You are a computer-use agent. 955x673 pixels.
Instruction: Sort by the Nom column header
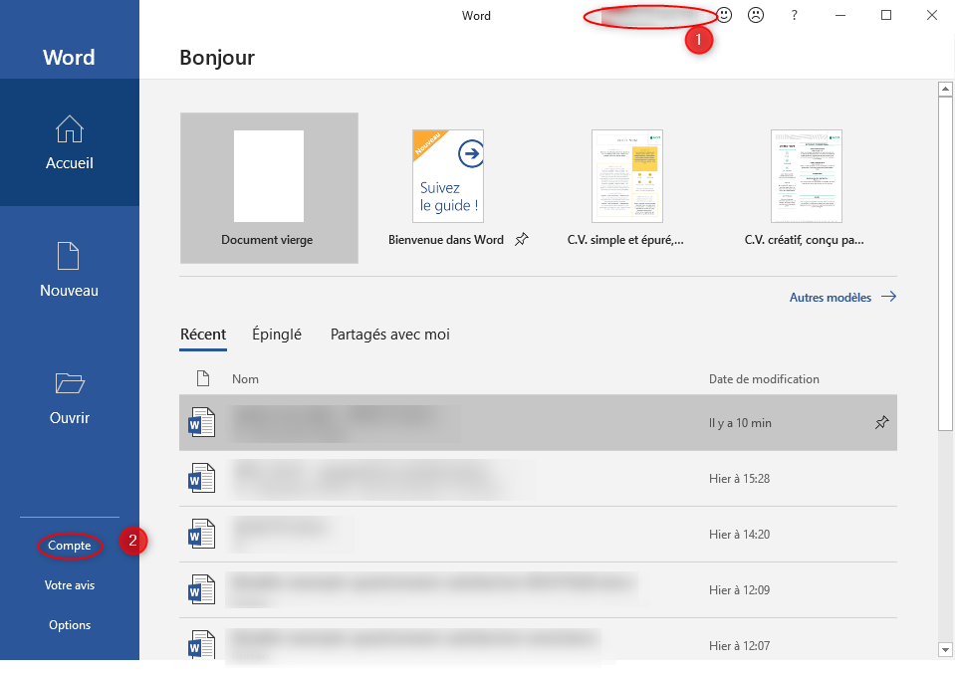pyautogui.click(x=245, y=379)
